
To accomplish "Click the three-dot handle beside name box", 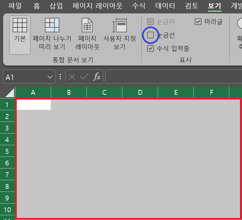I will pyautogui.click(x=60, y=77).
